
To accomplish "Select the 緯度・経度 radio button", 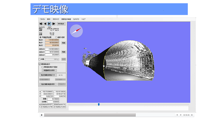I will pos(56,37).
